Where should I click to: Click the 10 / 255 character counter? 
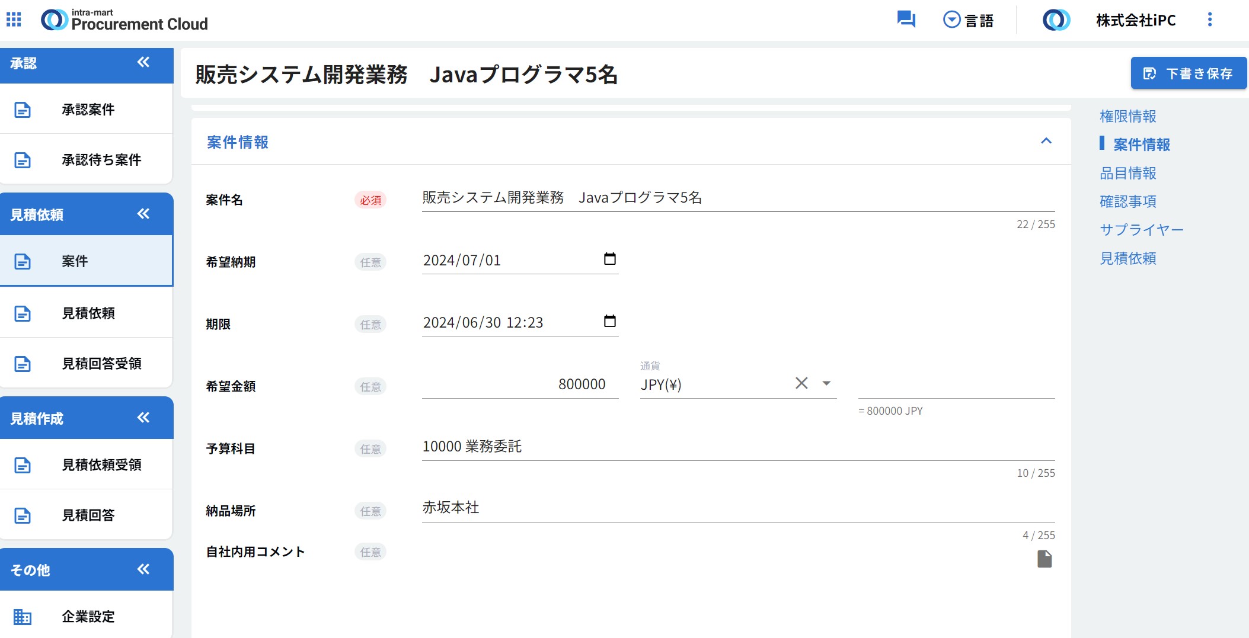[x=1036, y=473]
